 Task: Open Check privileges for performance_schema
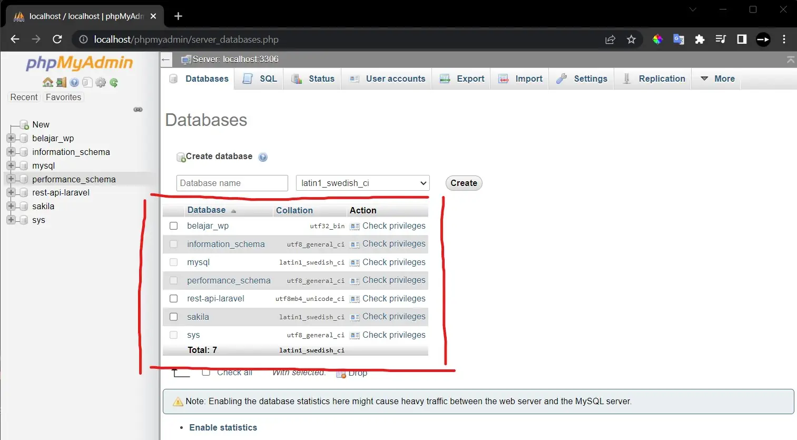coord(388,280)
